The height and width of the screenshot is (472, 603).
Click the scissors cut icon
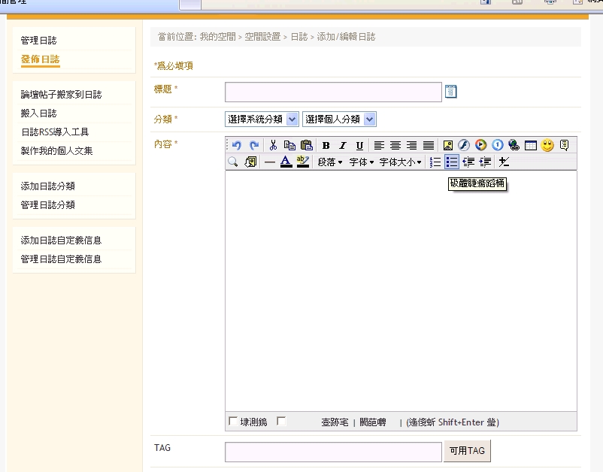coord(273,145)
